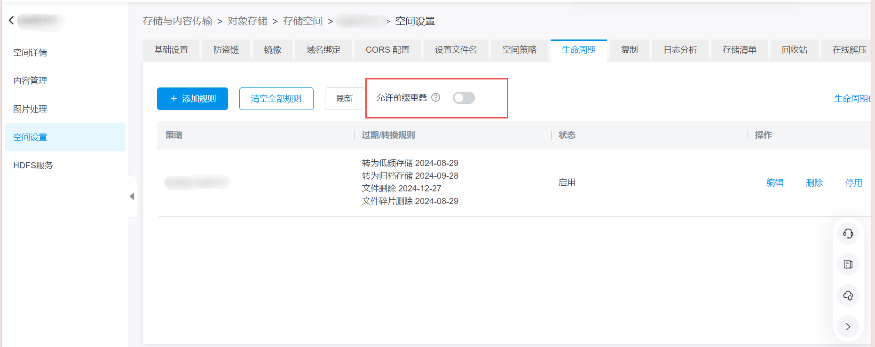Switch to the CORS 配置 tab
Image resolution: width=875 pixels, height=347 pixels.
[x=388, y=50]
